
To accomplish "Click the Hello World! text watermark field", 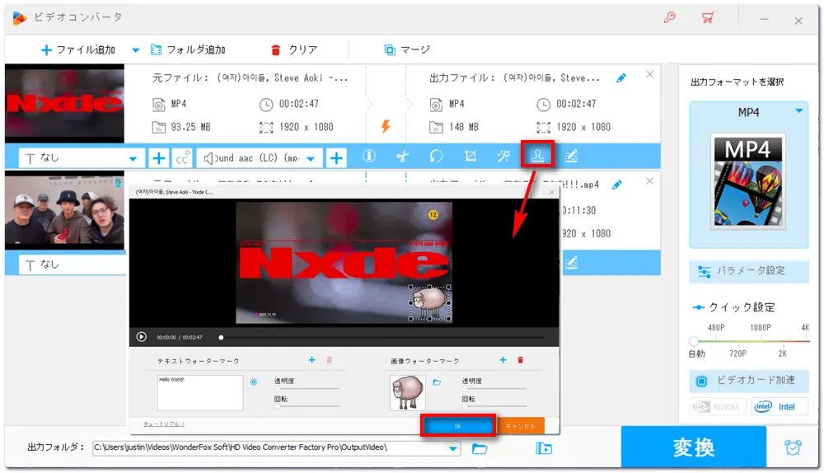I will tap(200, 392).
